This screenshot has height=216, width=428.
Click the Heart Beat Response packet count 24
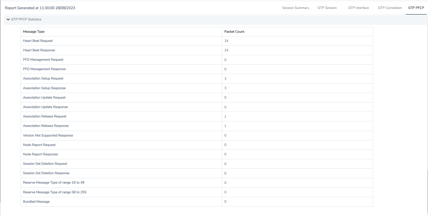(x=226, y=50)
